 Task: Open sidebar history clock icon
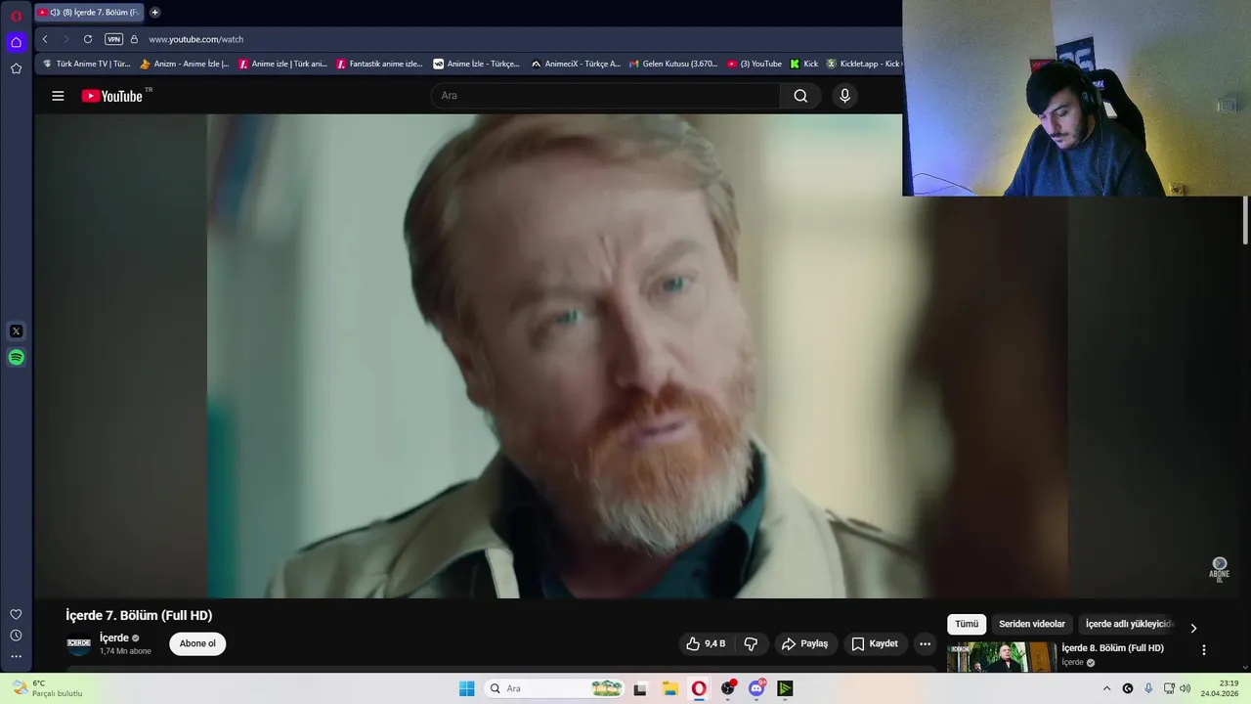click(x=16, y=636)
